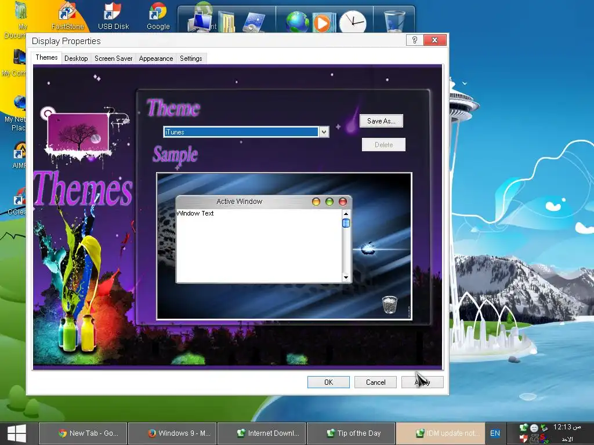This screenshot has width=594, height=445.
Task: Click the red and white shield icon in the system tray
Action: tap(524, 439)
